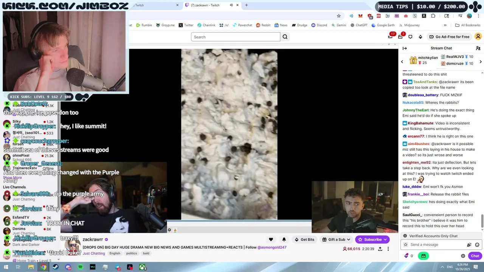Open Steam from the Windows taskbar

(56, 267)
